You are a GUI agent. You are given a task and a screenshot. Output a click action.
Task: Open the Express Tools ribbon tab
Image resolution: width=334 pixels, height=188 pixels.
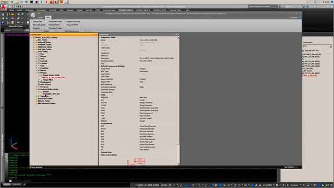[175, 10]
